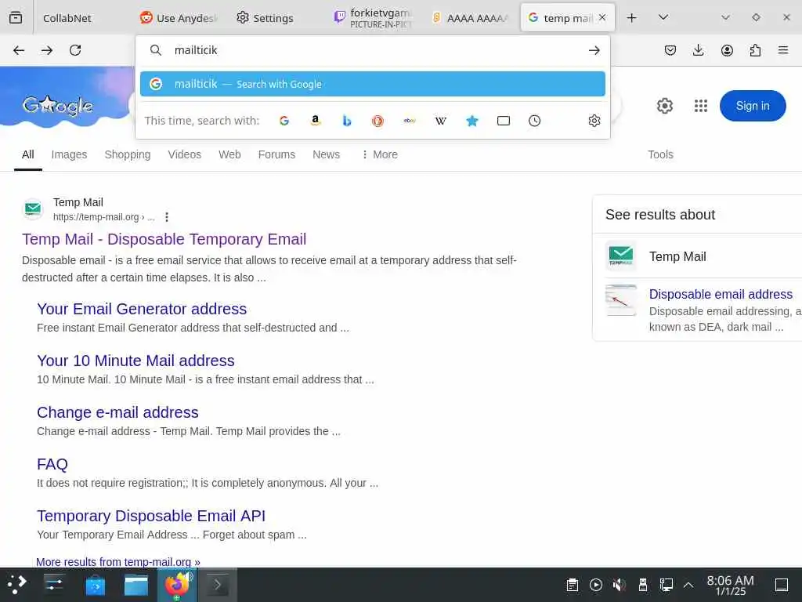
Task: Open the search Tools options
Action: pyautogui.click(x=660, y=154)
